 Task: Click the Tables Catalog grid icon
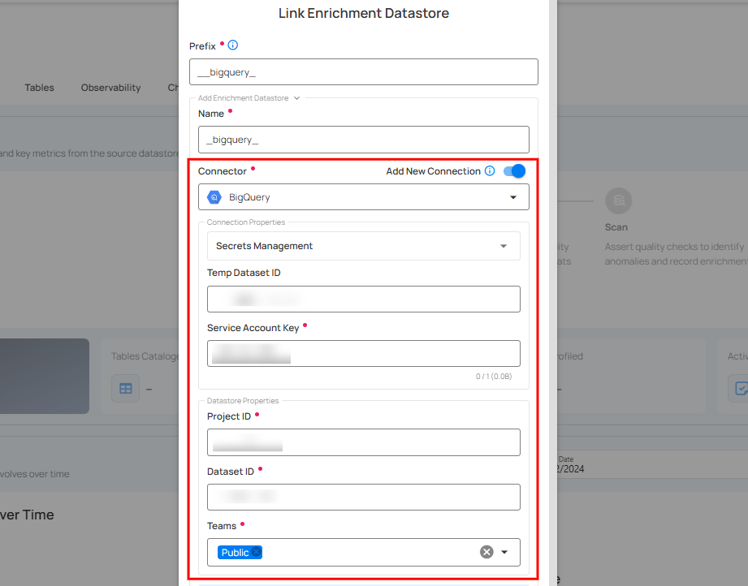[125, 388]
